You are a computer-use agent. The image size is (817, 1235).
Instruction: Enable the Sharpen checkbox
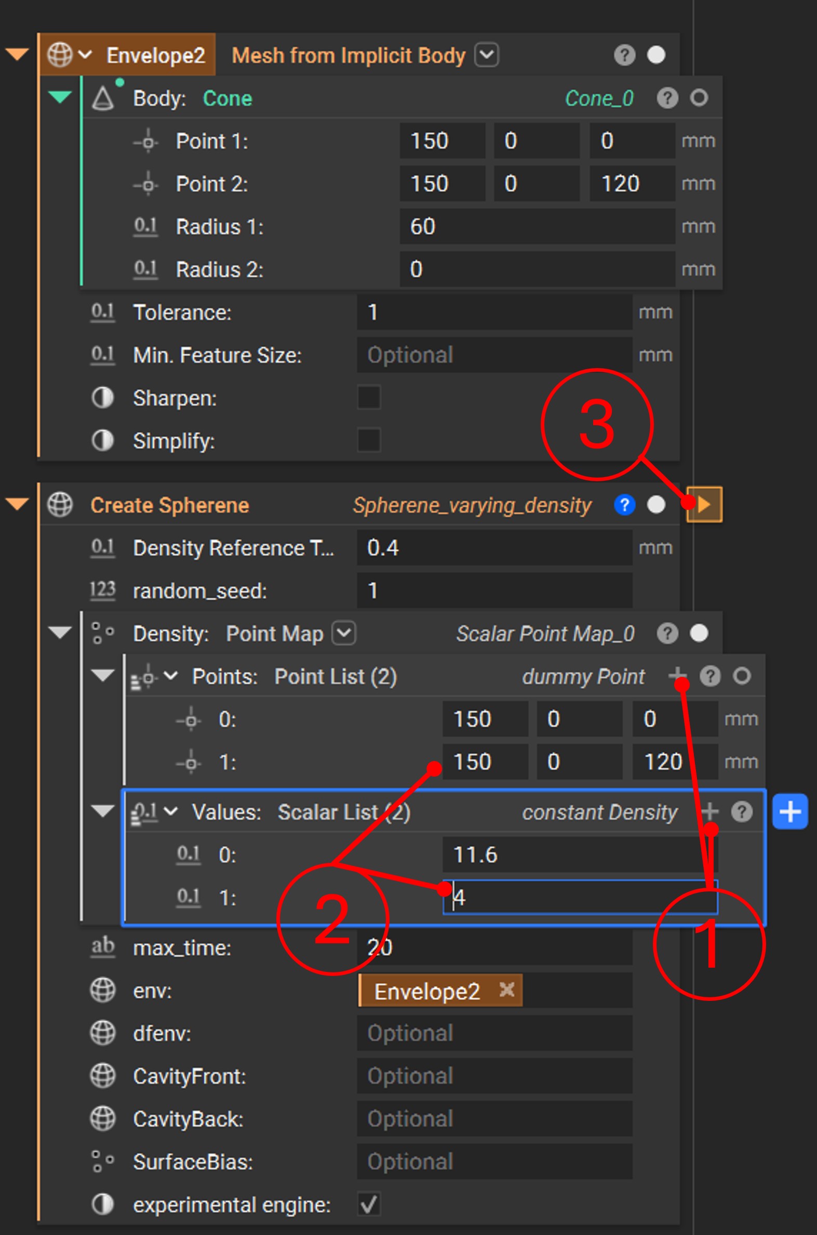[369, 398]
